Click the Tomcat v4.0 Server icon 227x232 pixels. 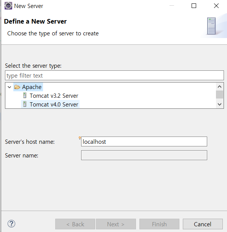click(x=25, y=104)
